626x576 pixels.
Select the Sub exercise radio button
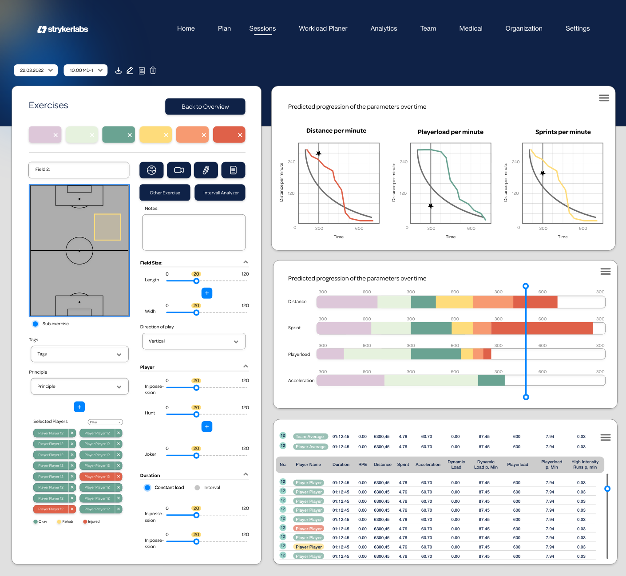point(35,324)
